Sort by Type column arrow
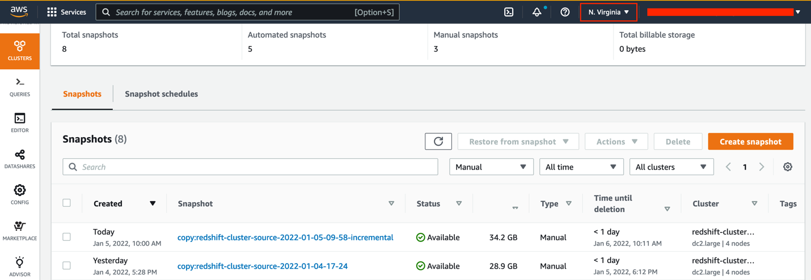This screenshot has height=280, width=811. click(569, 203)
